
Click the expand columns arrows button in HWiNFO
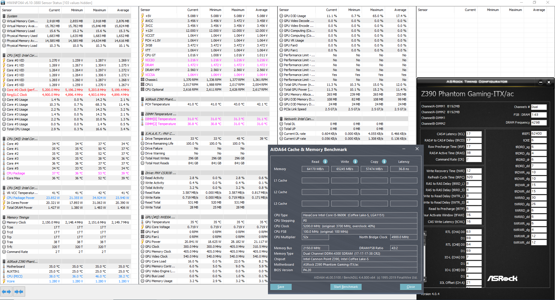pyautogui.click(x=6, y=292)
